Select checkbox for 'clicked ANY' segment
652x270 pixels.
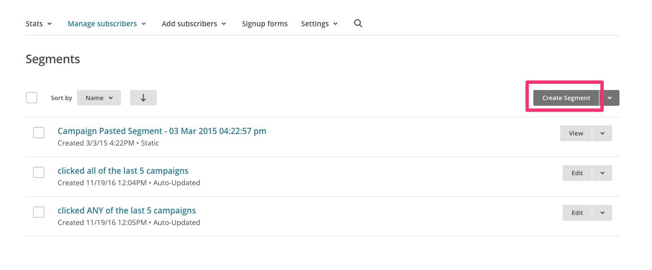tap(39, 212)
